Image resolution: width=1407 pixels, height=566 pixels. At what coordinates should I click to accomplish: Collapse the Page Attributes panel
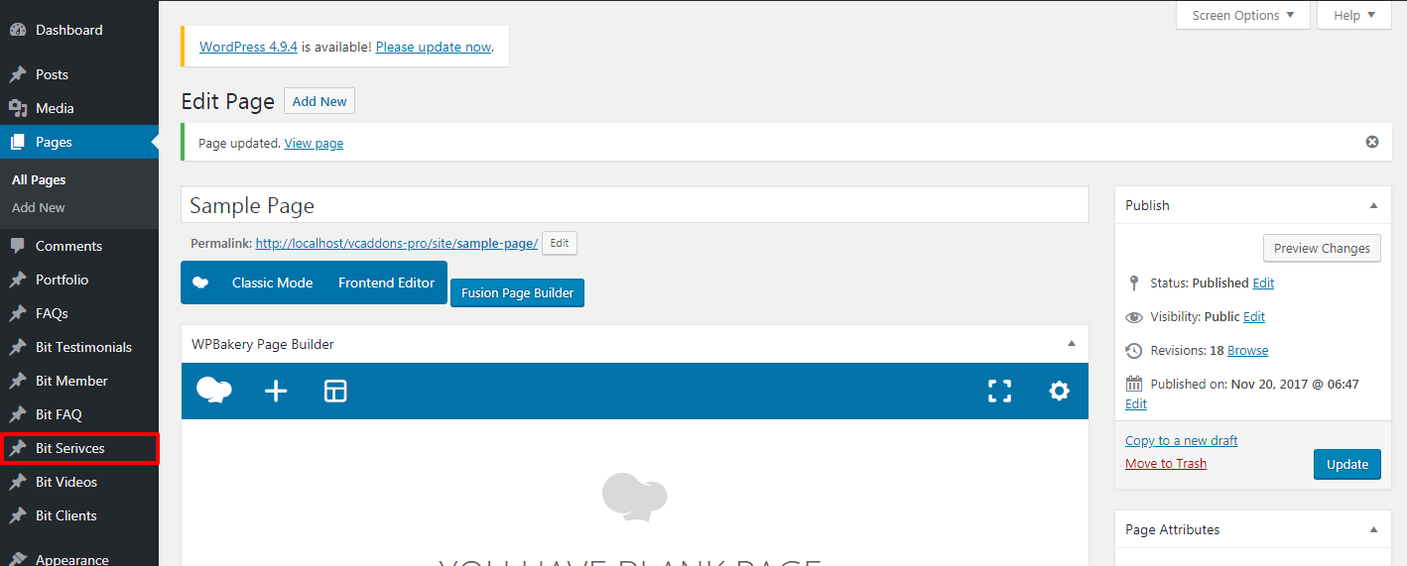click(x=1373, y=529)
